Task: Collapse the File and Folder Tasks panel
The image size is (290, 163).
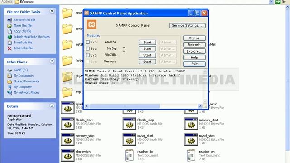Action: point(52,11)
